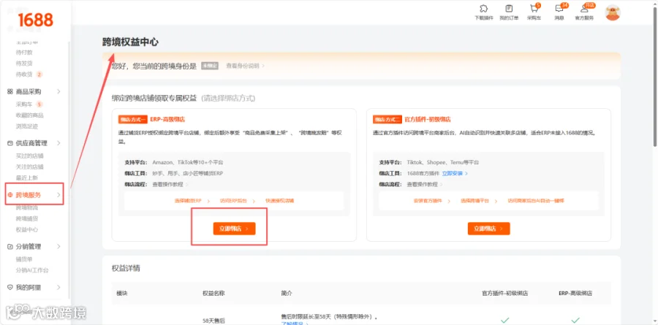Click the 分销管理 folder icon in sidebar
This screenshot has height=325, width=658.
click(x=10, y=247)
